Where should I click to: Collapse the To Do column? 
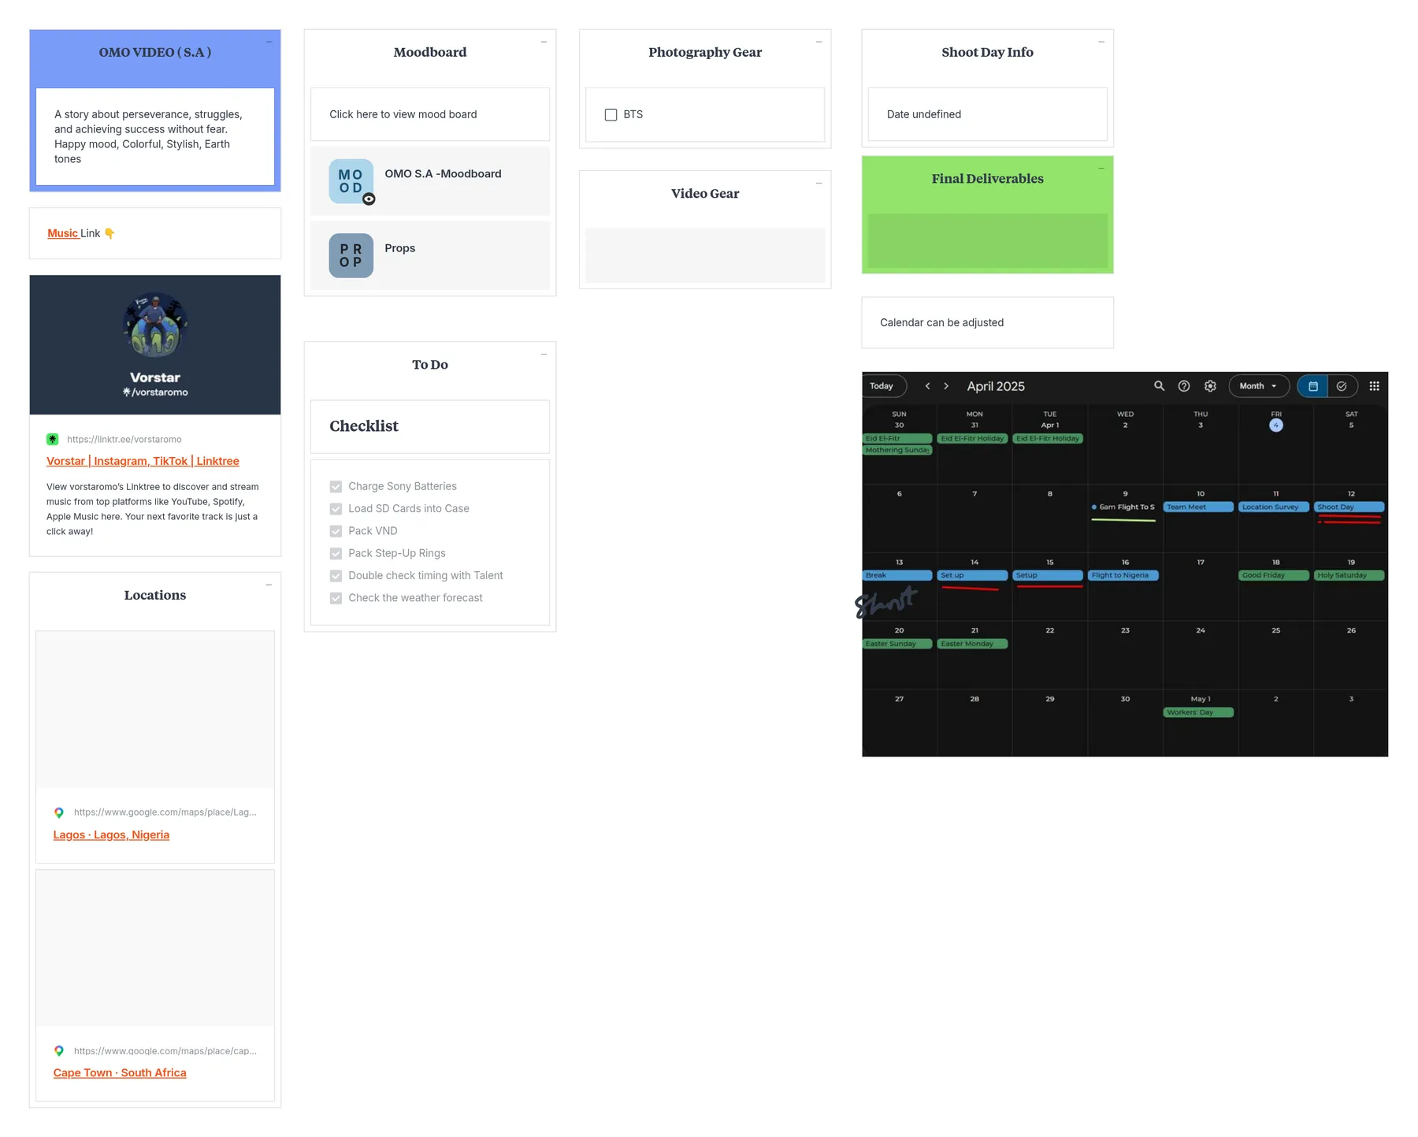click(x=544, y=355)
